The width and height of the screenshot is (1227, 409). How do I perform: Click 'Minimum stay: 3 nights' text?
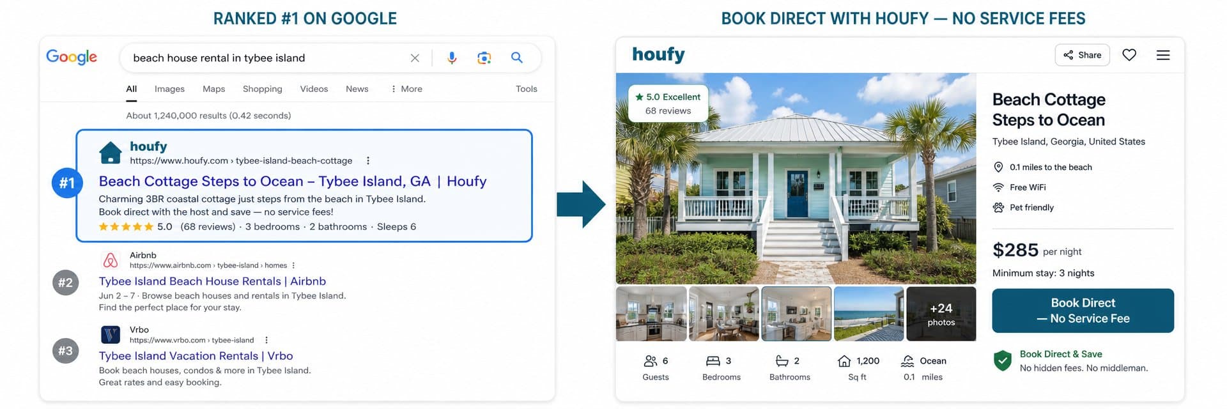1043,273
